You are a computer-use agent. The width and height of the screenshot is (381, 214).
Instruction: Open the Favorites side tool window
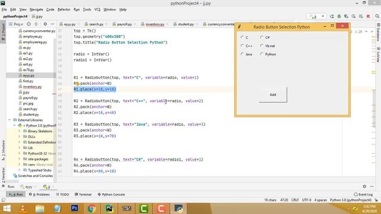(3, 177)
